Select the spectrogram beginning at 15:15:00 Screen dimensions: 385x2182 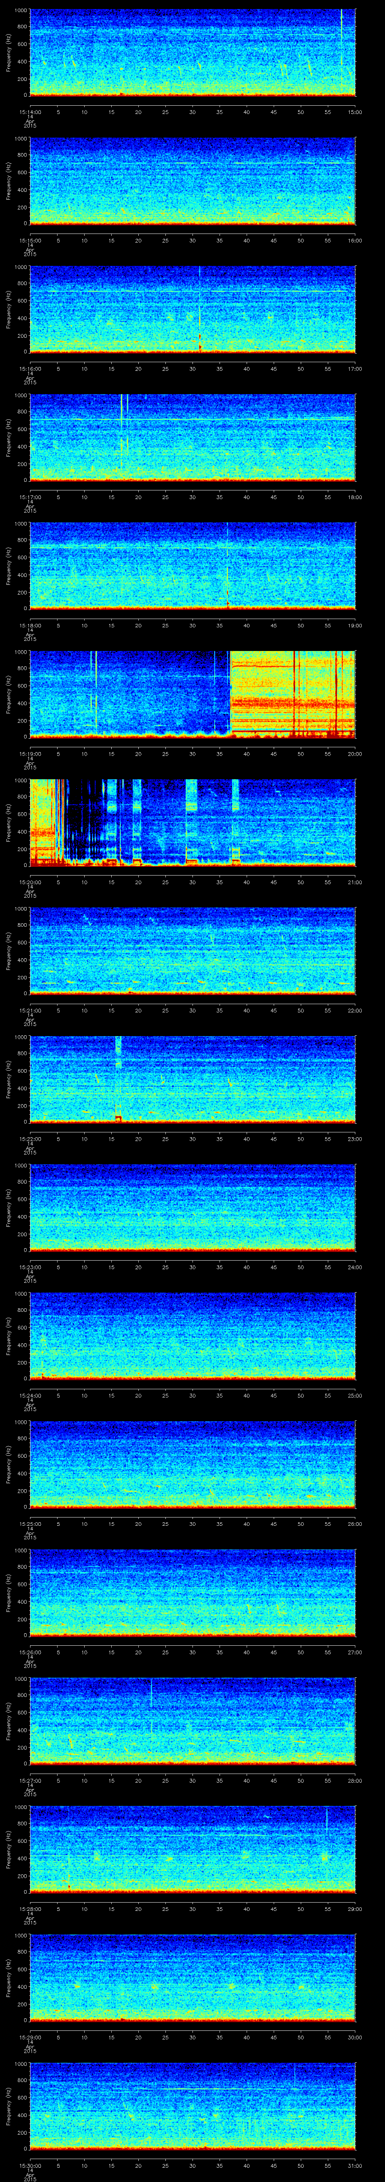coord(193,181)
